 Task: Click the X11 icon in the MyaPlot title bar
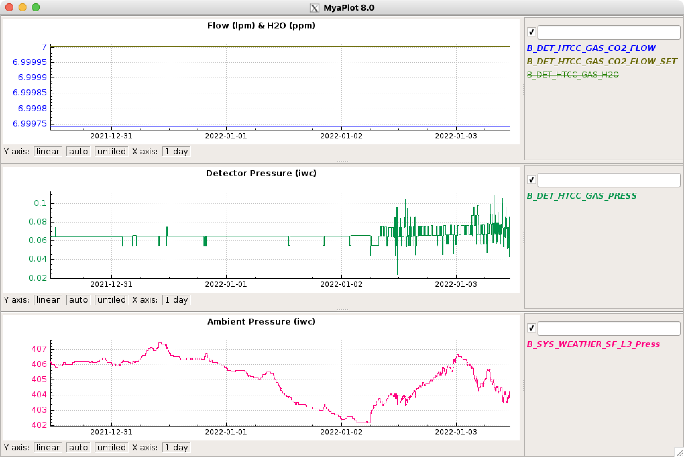[x=314, y=8]
